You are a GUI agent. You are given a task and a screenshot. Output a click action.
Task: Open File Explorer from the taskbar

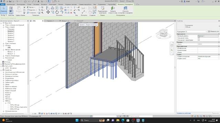[118, 120]
